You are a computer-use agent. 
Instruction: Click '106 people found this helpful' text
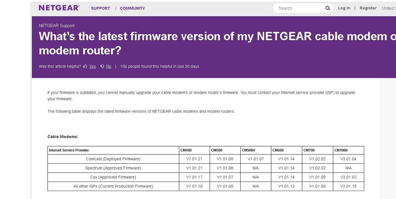tap(160, 66)
